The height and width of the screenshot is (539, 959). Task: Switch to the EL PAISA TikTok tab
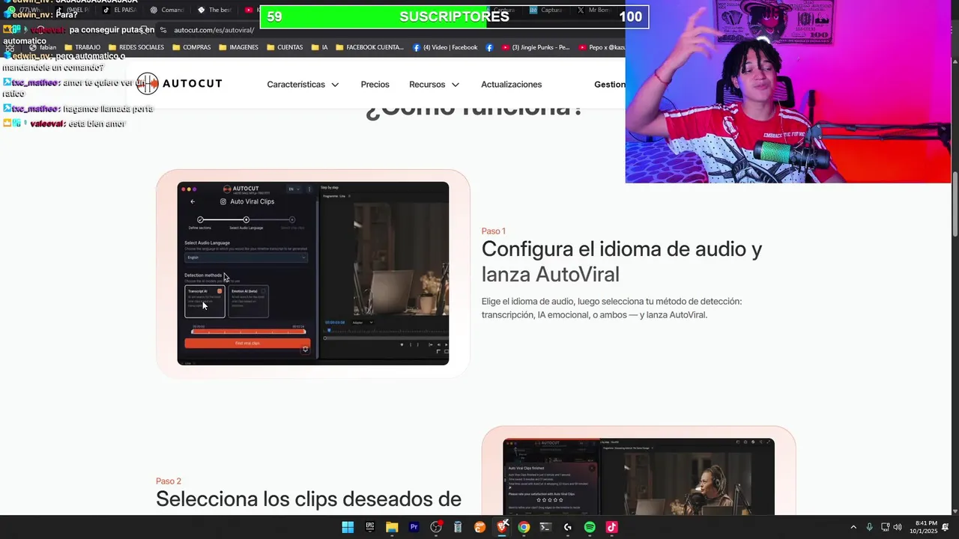(x=120, y=10)
